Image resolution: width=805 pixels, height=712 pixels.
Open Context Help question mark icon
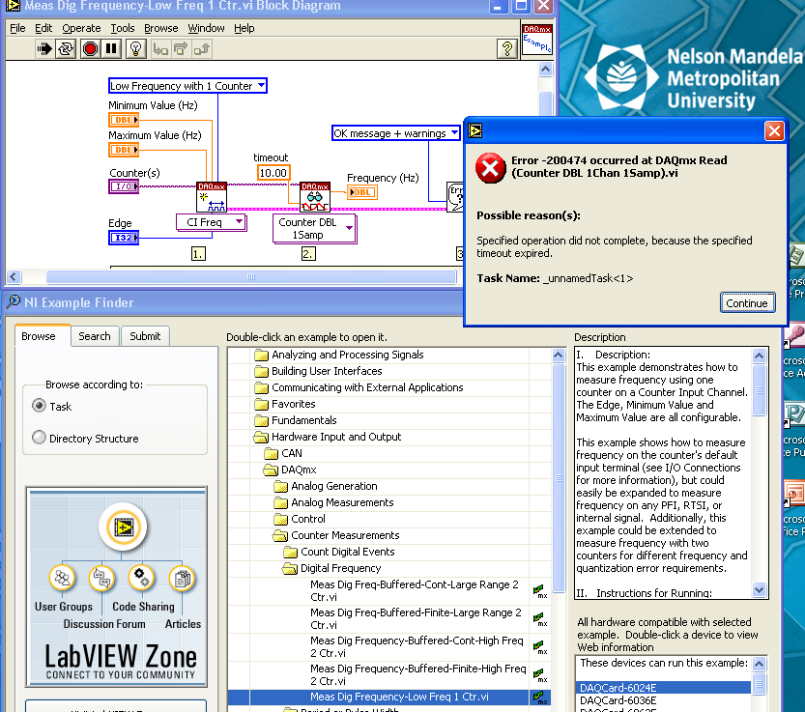(x=506, y=48)
